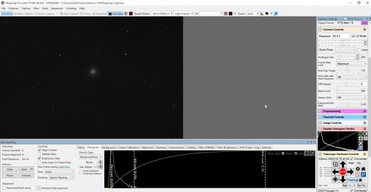Toggle Track Histogram Drift/Color Balance checkbox
Viewport: 371px width, 192px height.
click(81, 172)
